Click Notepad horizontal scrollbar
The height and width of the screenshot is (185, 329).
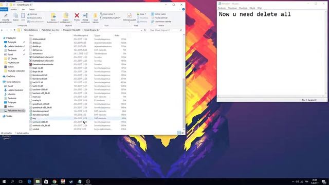271,96
